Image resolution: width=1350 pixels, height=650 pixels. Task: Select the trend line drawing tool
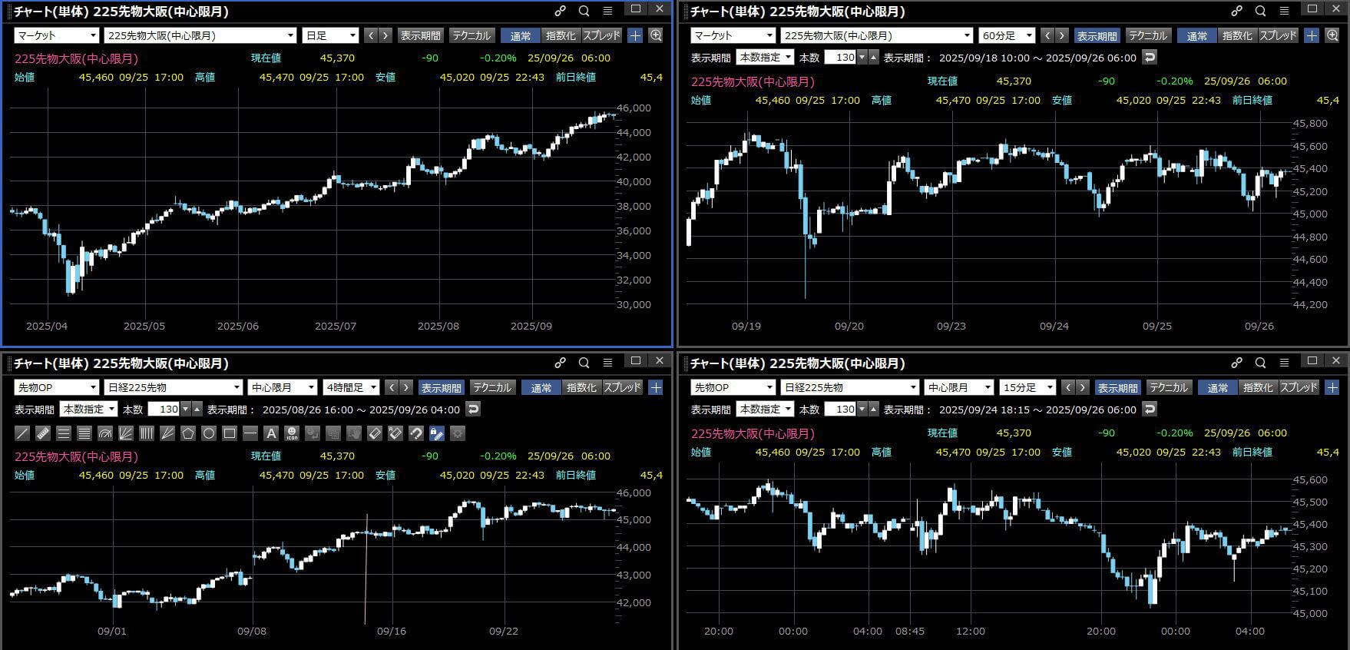22,433
